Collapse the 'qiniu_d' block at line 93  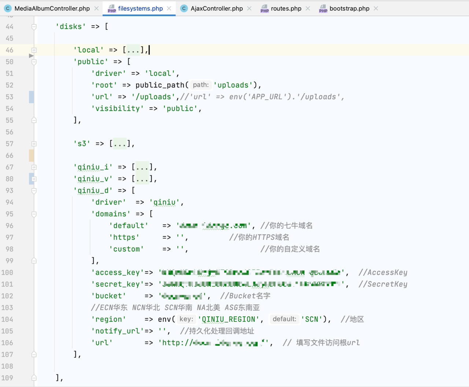point(34,191)
